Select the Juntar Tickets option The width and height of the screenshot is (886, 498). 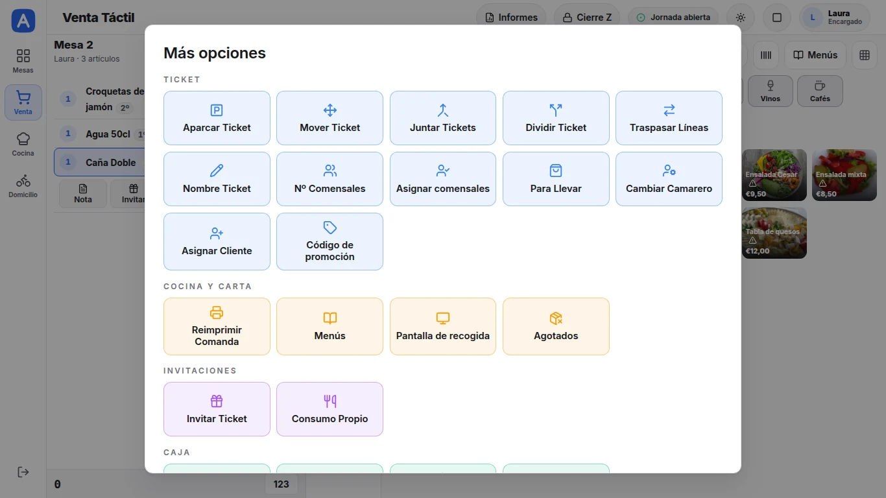pos(443,118)
